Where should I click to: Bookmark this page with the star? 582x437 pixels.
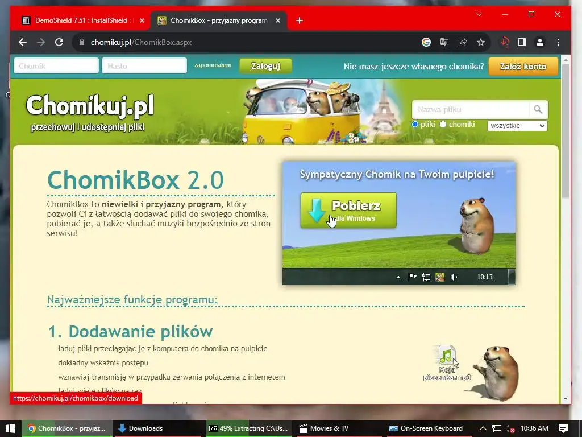click(x=481, y=42)
